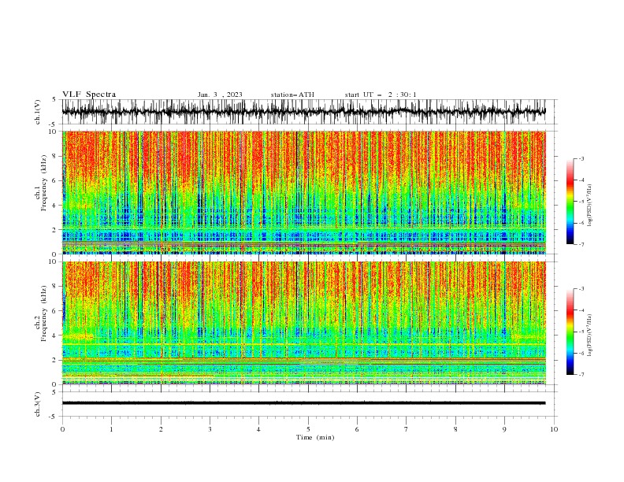Click the lower colorbar log(PSD) label
Viewport: 624px width, 482px height.
[x=589, y=336]
